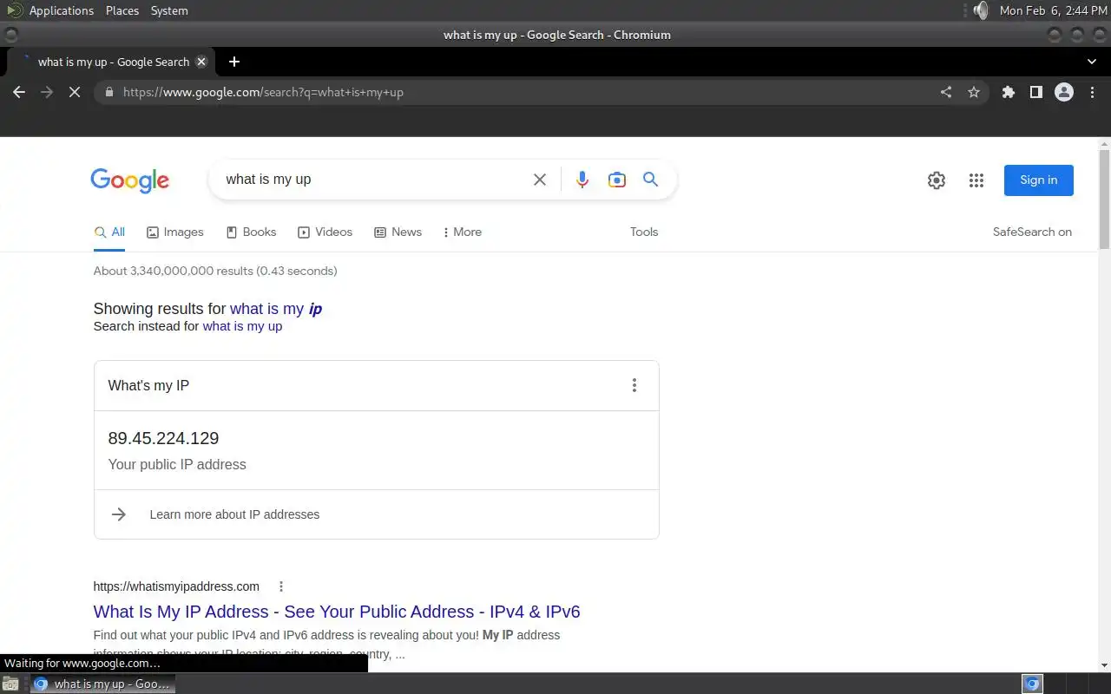1111x694 pixels.
Task: Click in the URL address bar
Action: pos(521,92)
